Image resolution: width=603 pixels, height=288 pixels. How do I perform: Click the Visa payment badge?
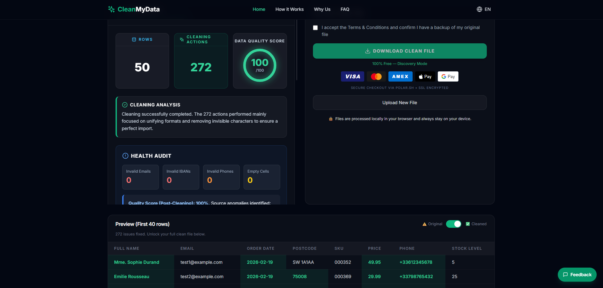click(x=352, y=76)
